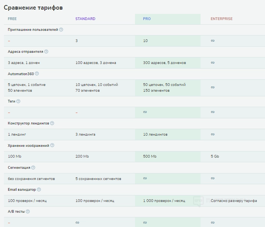265x227 pixels.
Task: Click the '300 адресов, 5 доменов' cell
Action: pyautogui.click(x=164, y=63)
